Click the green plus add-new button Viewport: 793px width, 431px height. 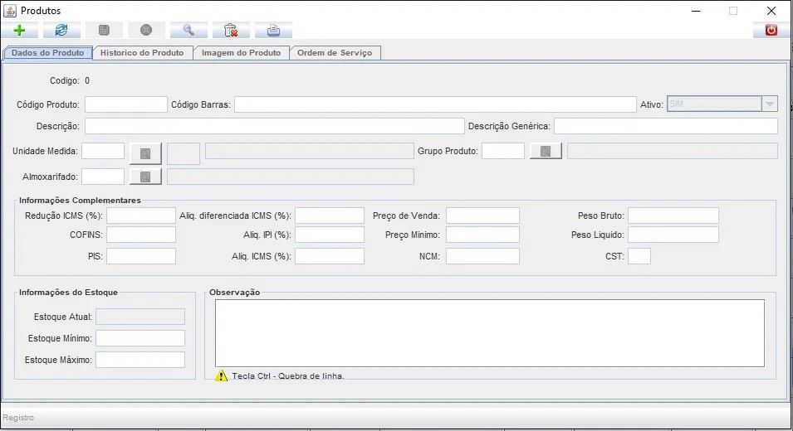coord(20,31)
